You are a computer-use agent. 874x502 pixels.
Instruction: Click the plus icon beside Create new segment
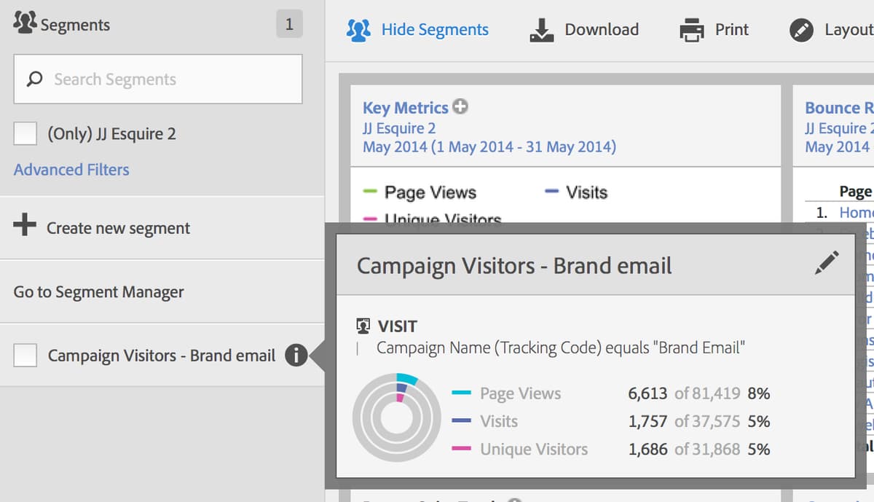tap(24, 226)
